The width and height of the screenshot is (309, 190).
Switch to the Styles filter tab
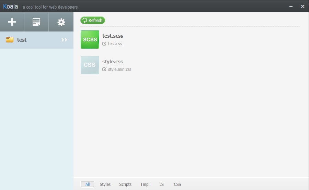coord(105,184)
